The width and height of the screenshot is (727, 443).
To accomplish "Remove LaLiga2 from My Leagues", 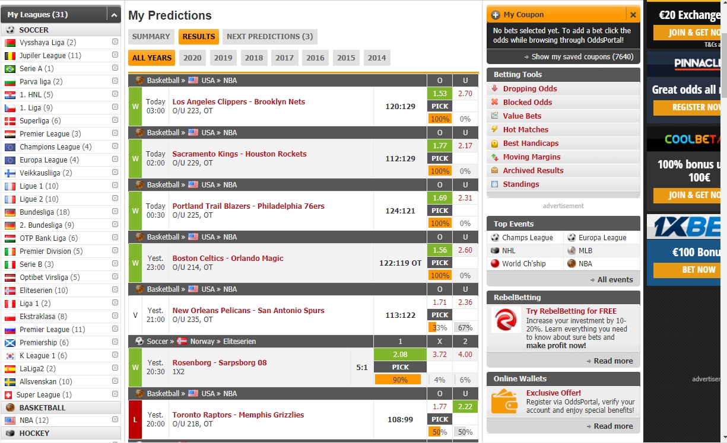I will click(115, 368).
